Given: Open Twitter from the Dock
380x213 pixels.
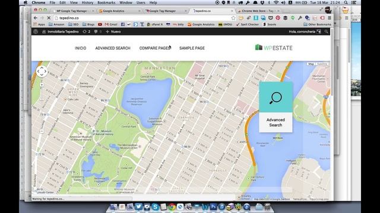Looking at the screenshot, I should (138, 206).
